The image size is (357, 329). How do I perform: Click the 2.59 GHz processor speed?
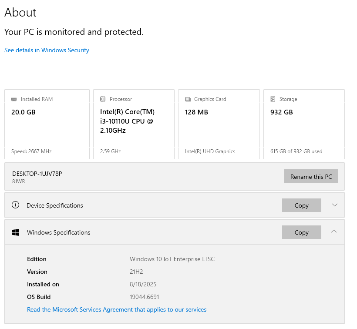tap(111, 151)
